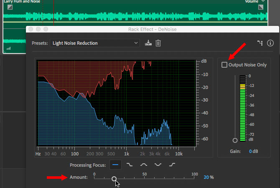Viewport: 280px width, 188px height.
Task: Click the Larry Hum and Noise clip waveform
Action: pos(135,16)
